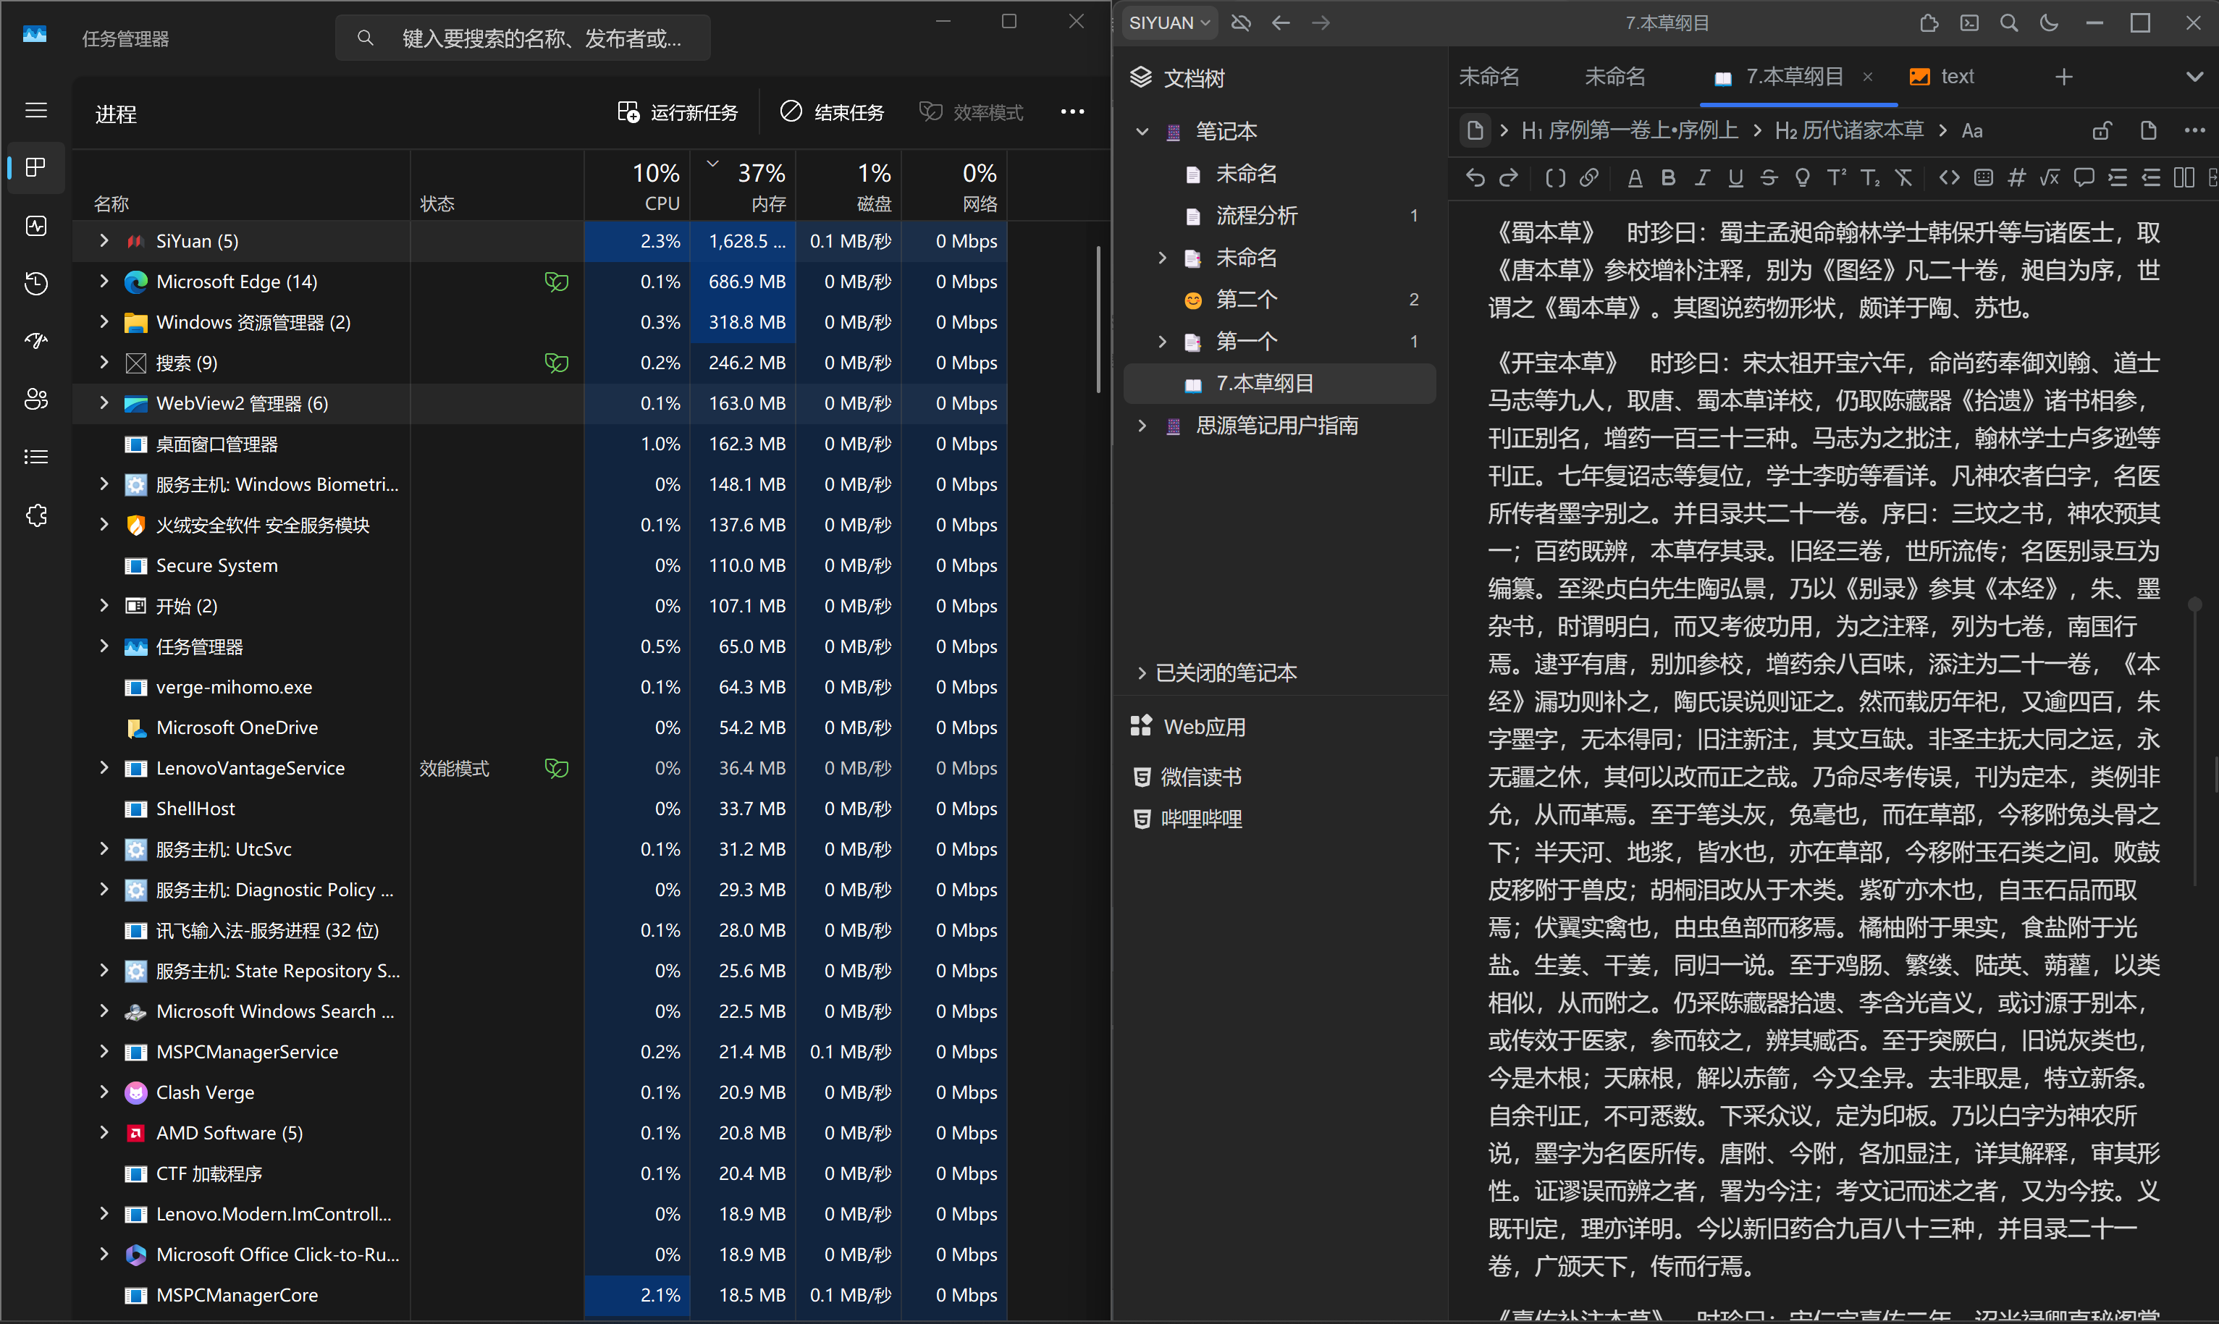Expand the SiYuan process group
This screenshot has height=1324, width=2219.
point(104,241)
